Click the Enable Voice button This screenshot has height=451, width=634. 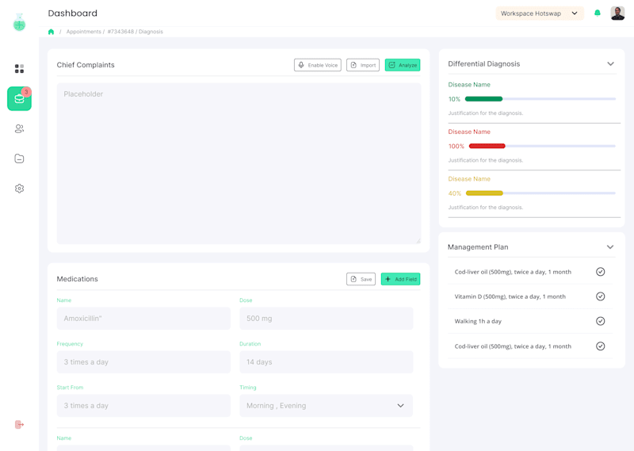point(318,65)
